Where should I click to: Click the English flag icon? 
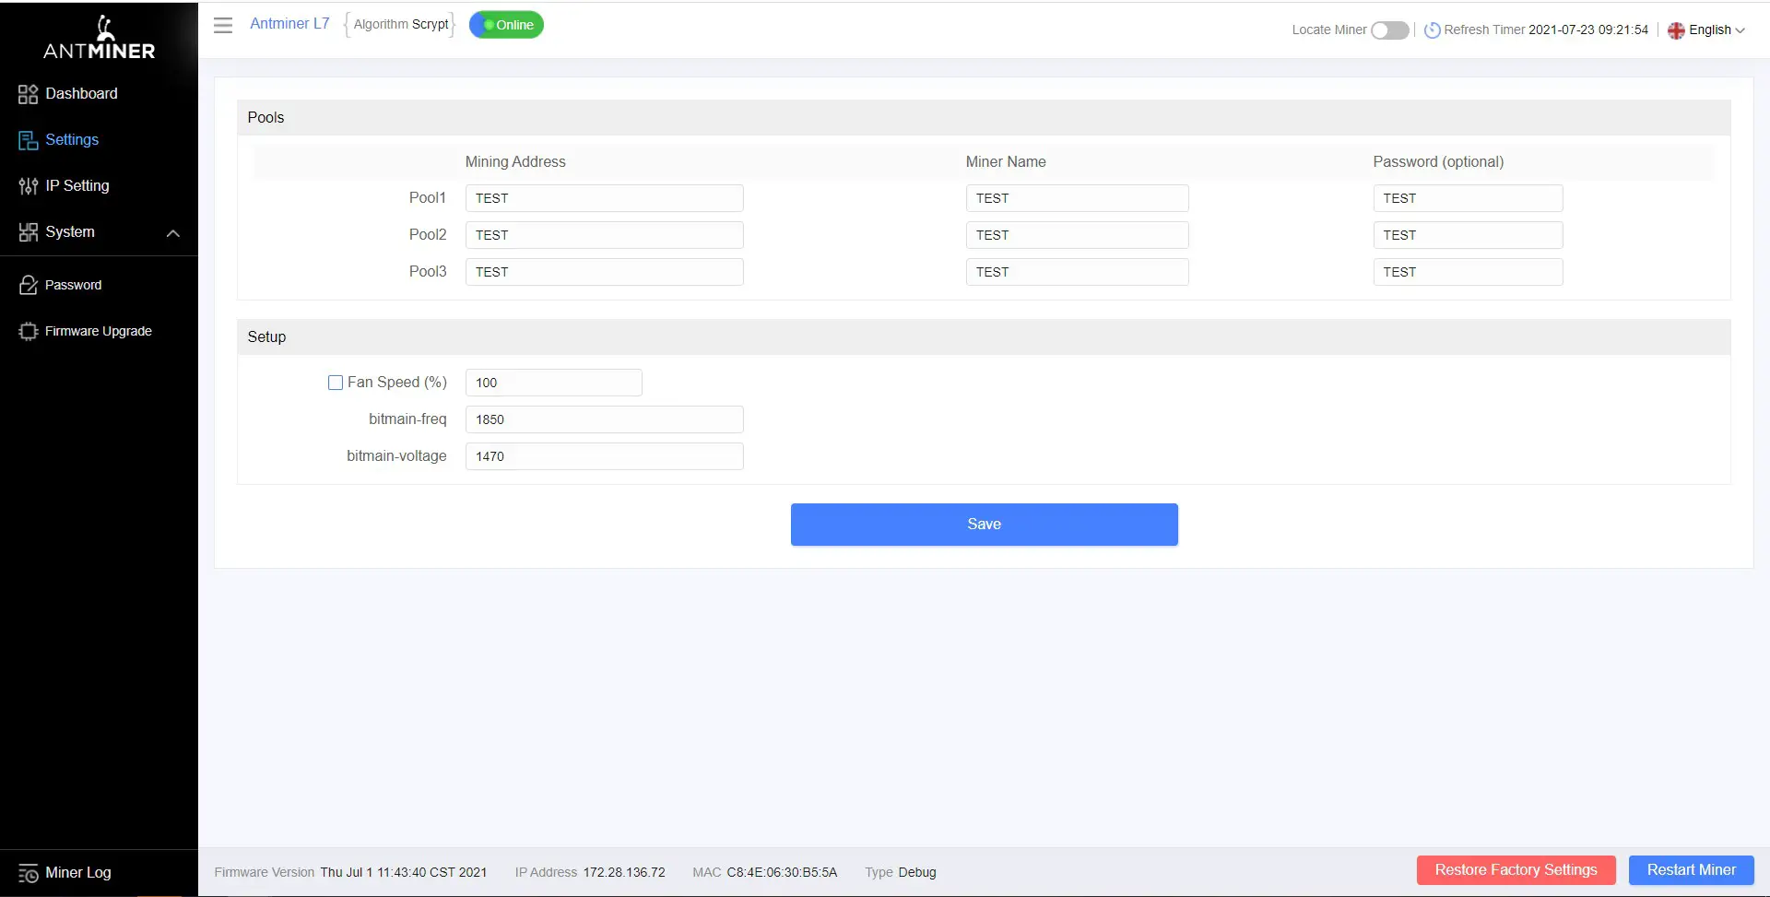[1676, 30]
